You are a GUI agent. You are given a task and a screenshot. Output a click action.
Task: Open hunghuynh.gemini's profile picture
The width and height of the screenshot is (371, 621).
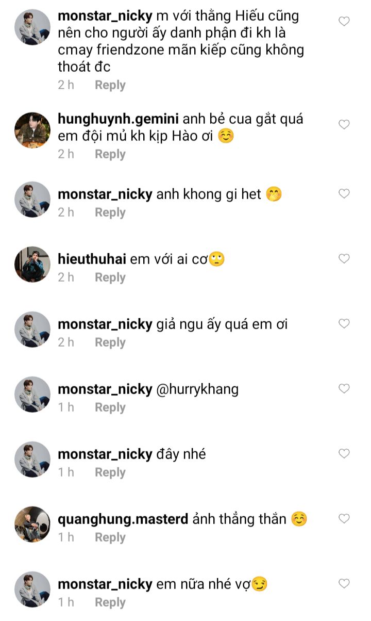point(32,130)
